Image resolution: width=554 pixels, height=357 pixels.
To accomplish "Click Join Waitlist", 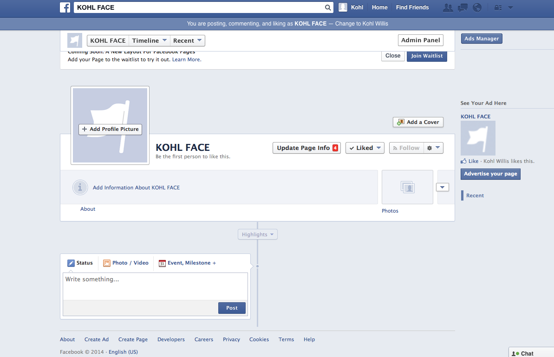I will click(x=427, y=56).
